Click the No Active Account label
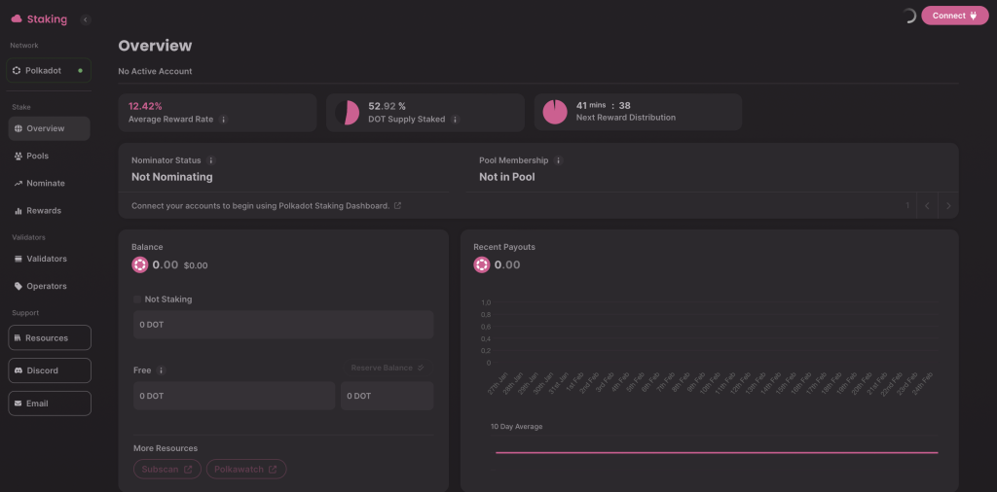The width and height of the screenshot is (997, 492). point(155,71)
